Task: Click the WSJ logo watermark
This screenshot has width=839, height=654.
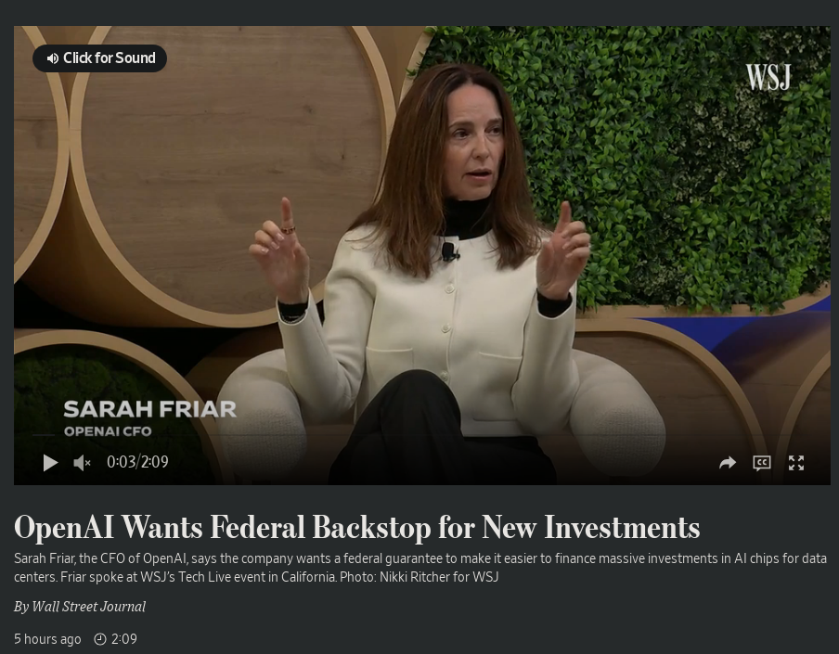Action: click(x=768, y=76)
